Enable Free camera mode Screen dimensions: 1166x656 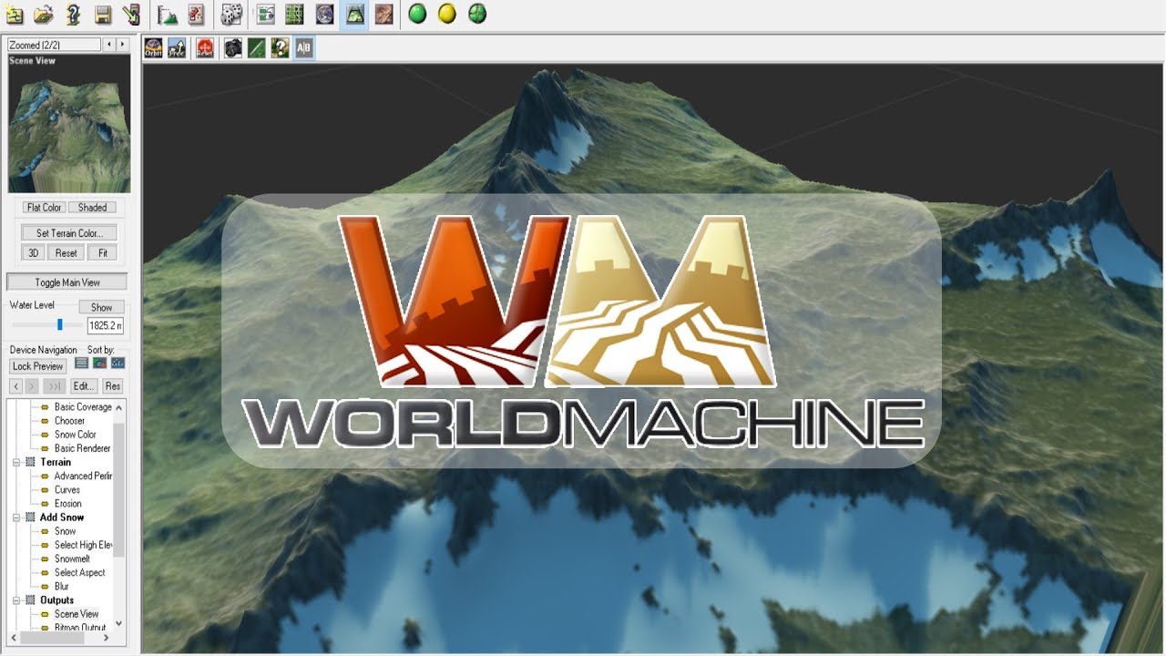(x=177, y=48)
